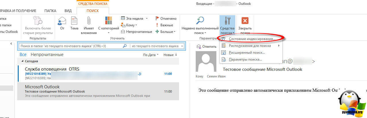Click into the mailbox search field
Screen dimensions: 367x118
(70, 46)
